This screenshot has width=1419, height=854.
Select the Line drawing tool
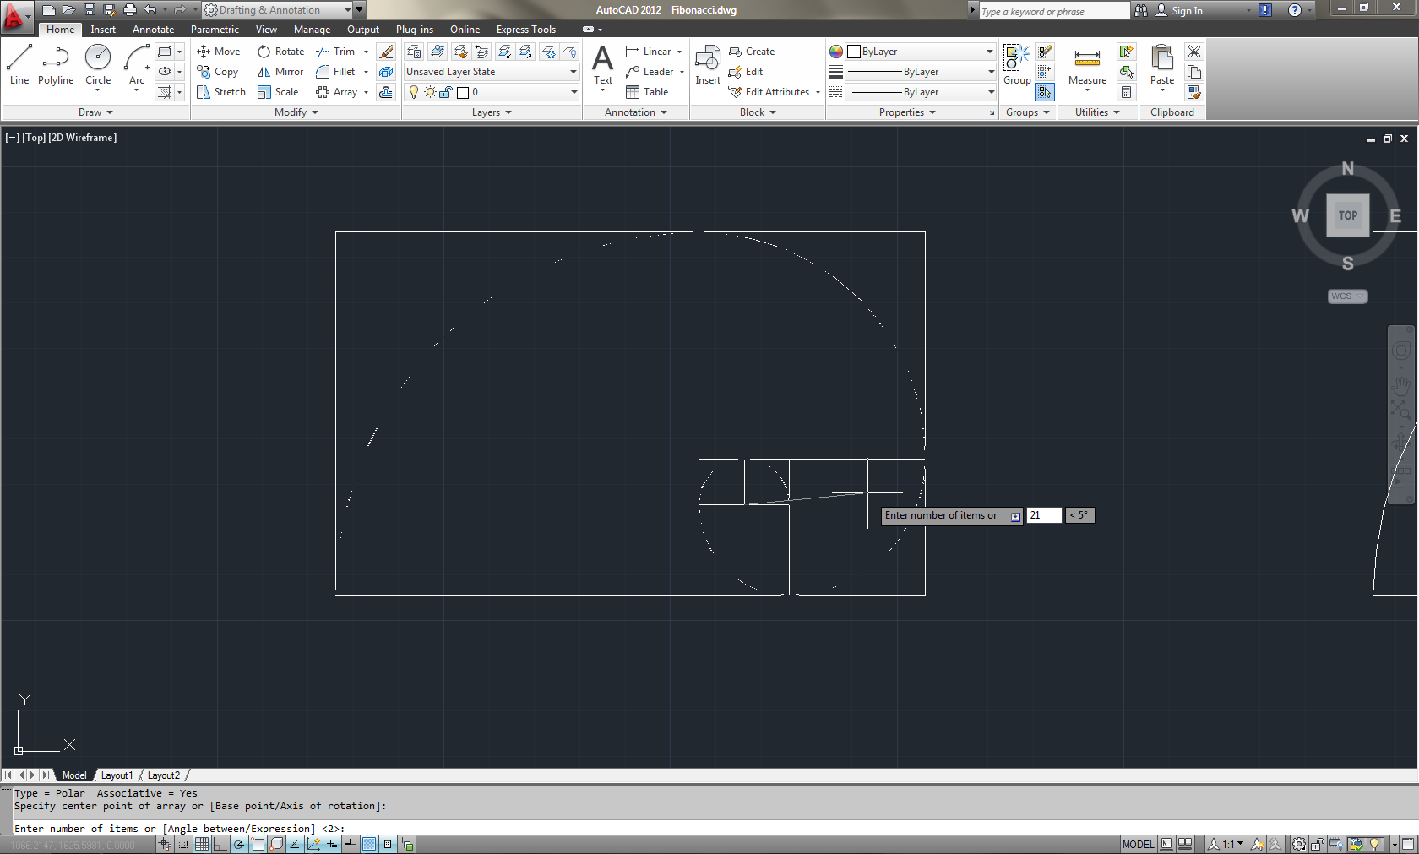[x=19, y=65]
